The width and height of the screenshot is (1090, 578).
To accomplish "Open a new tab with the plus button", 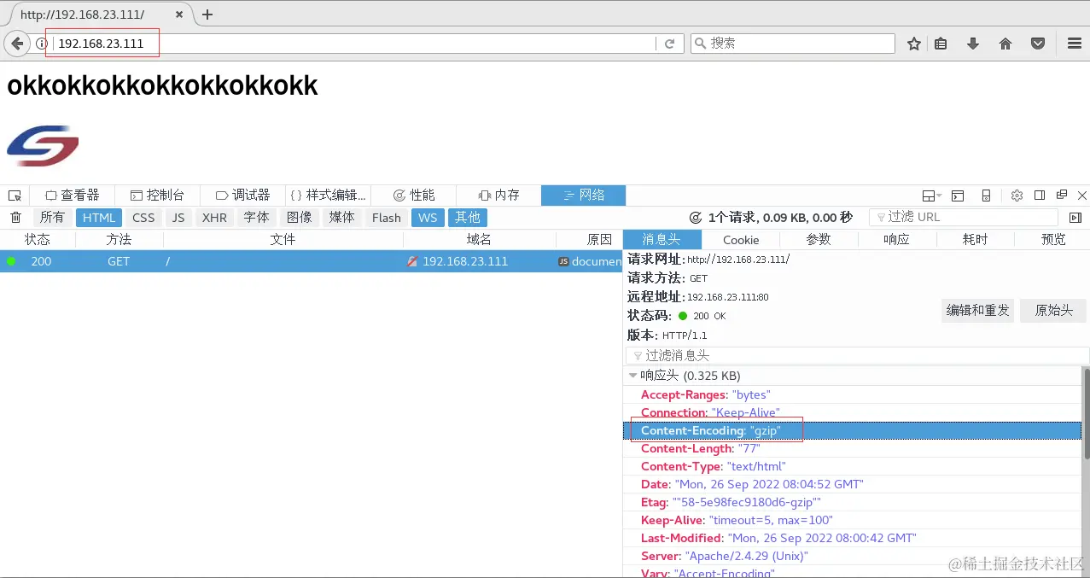I will [x=207, y=15].
